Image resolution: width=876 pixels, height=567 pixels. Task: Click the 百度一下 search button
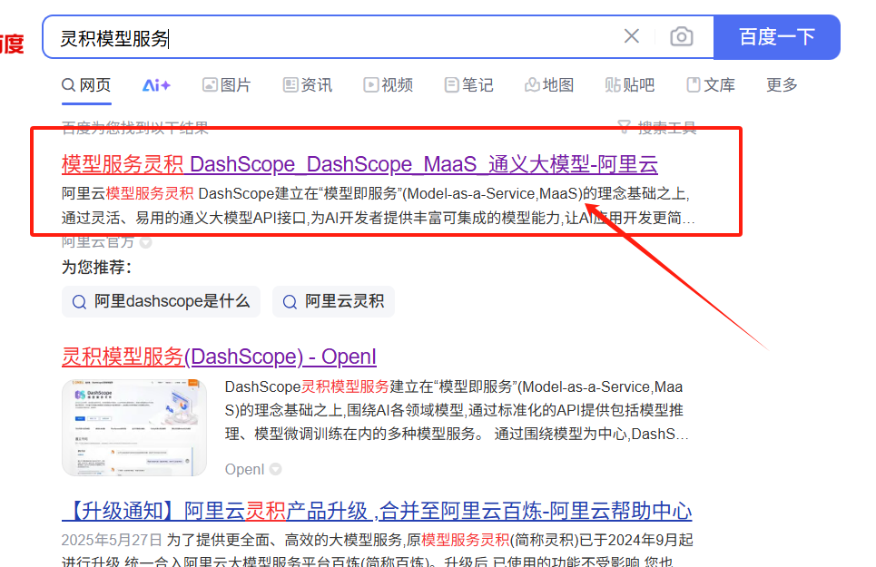point(777,37)
